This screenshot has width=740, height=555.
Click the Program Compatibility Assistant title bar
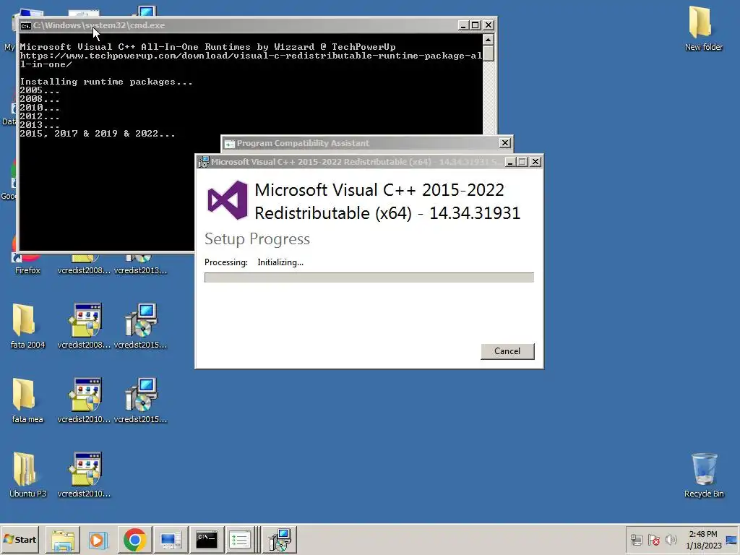click(366, 143)
